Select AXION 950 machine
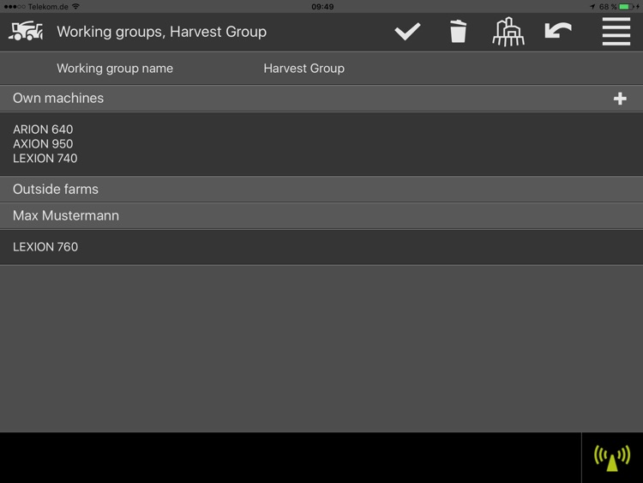Image resolution: width=643 pixels, height=483 pixels. 43,143
